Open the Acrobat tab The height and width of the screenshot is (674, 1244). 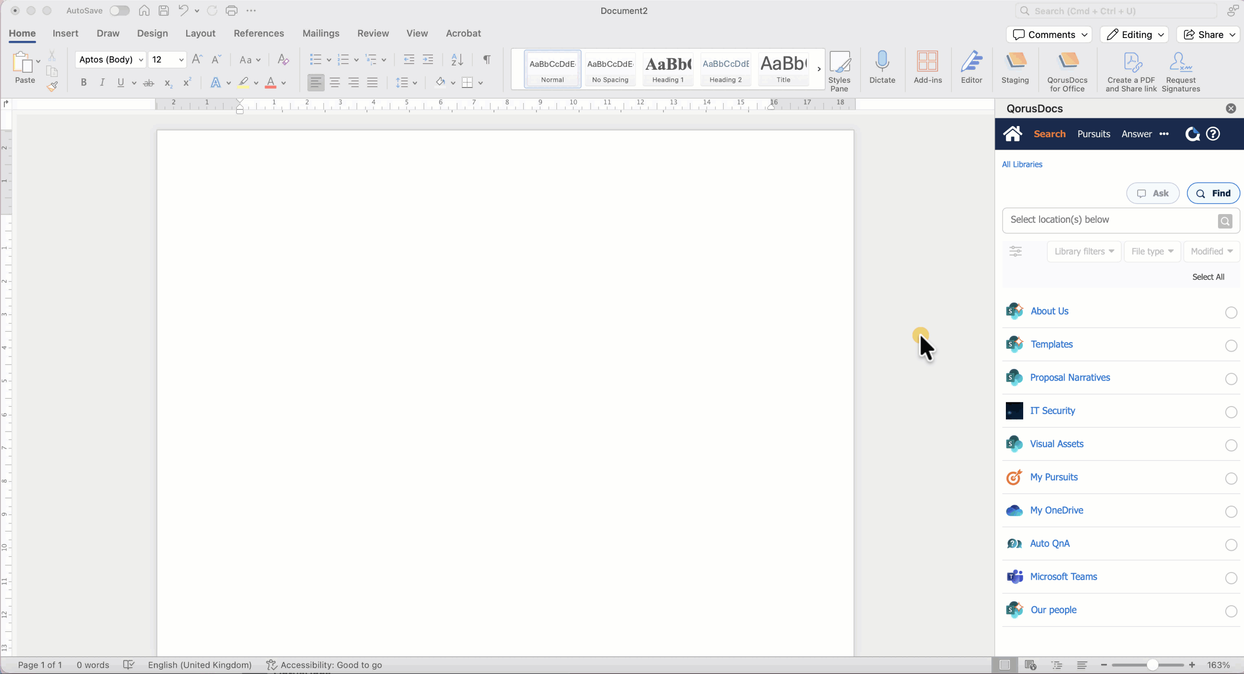pos(463,33)
